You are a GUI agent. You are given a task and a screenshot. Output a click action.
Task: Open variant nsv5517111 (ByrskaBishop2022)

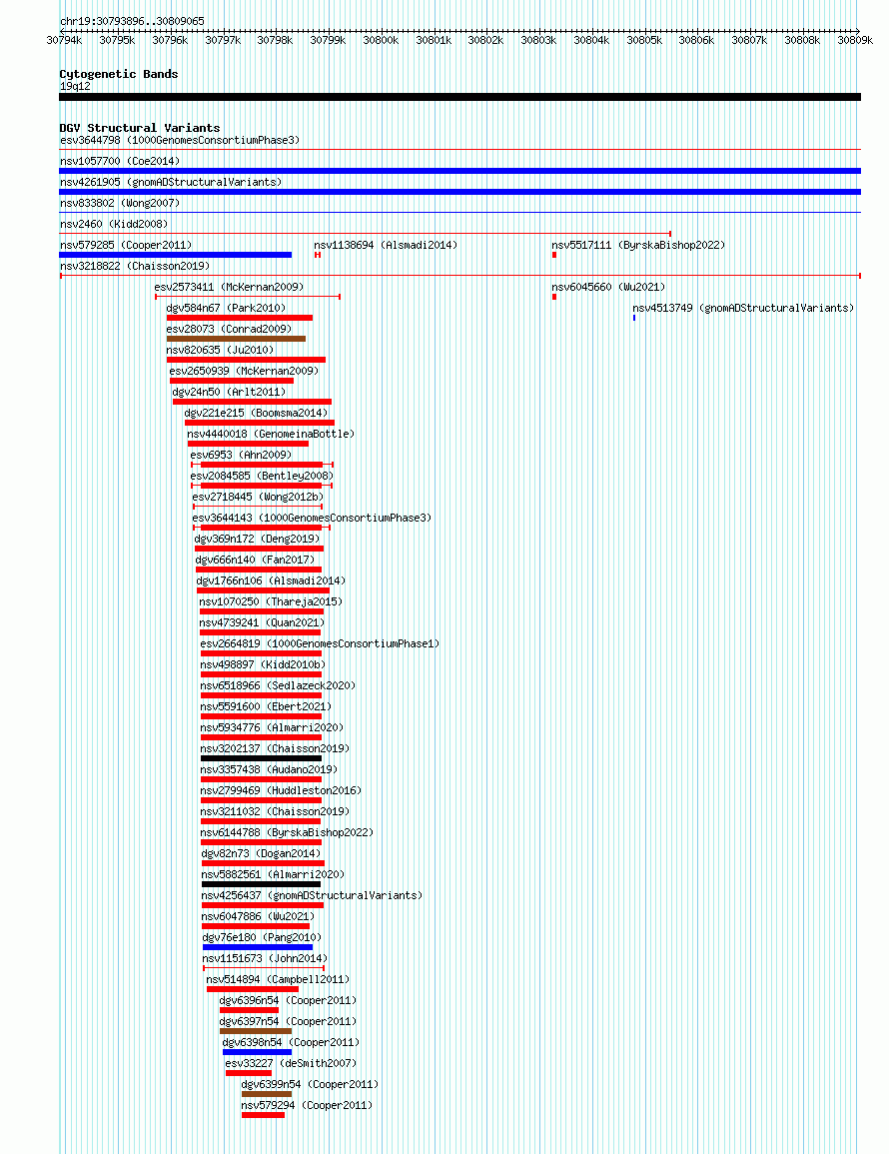pos(638,245)
